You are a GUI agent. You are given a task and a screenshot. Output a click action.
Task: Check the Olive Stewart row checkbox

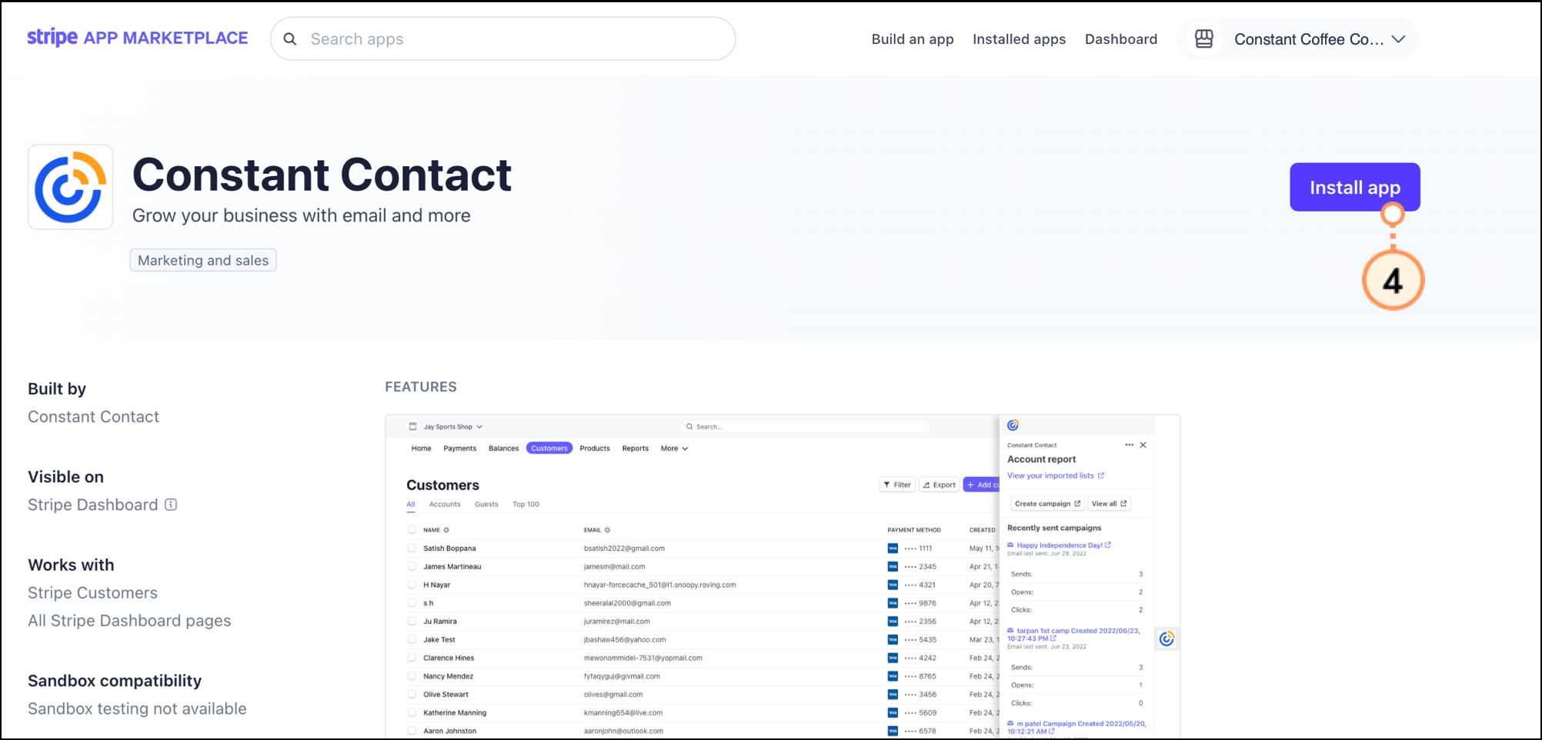tap(412, 695)
